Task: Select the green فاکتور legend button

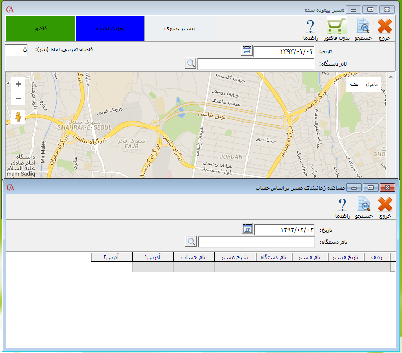Action: click(x=41, y=28)
